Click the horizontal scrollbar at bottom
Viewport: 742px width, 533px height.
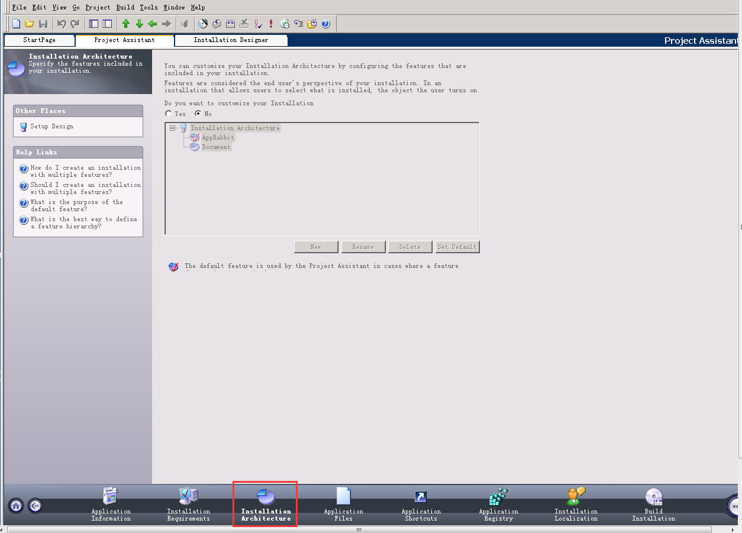coord(359,529)
